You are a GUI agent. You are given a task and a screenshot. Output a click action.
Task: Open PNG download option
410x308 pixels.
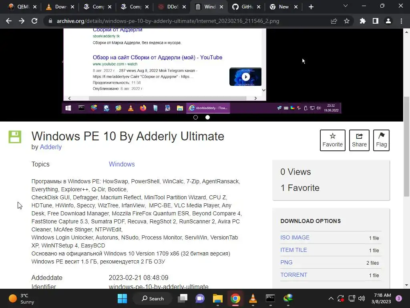(286, 262)
